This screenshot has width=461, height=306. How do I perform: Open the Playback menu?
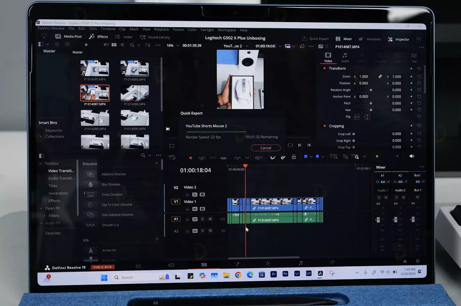point(162,29)
